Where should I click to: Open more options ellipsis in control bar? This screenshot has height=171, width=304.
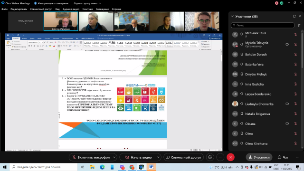point(220,157)
